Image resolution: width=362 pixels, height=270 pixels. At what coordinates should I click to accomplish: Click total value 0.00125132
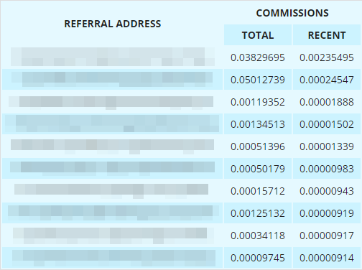(258, 213)
